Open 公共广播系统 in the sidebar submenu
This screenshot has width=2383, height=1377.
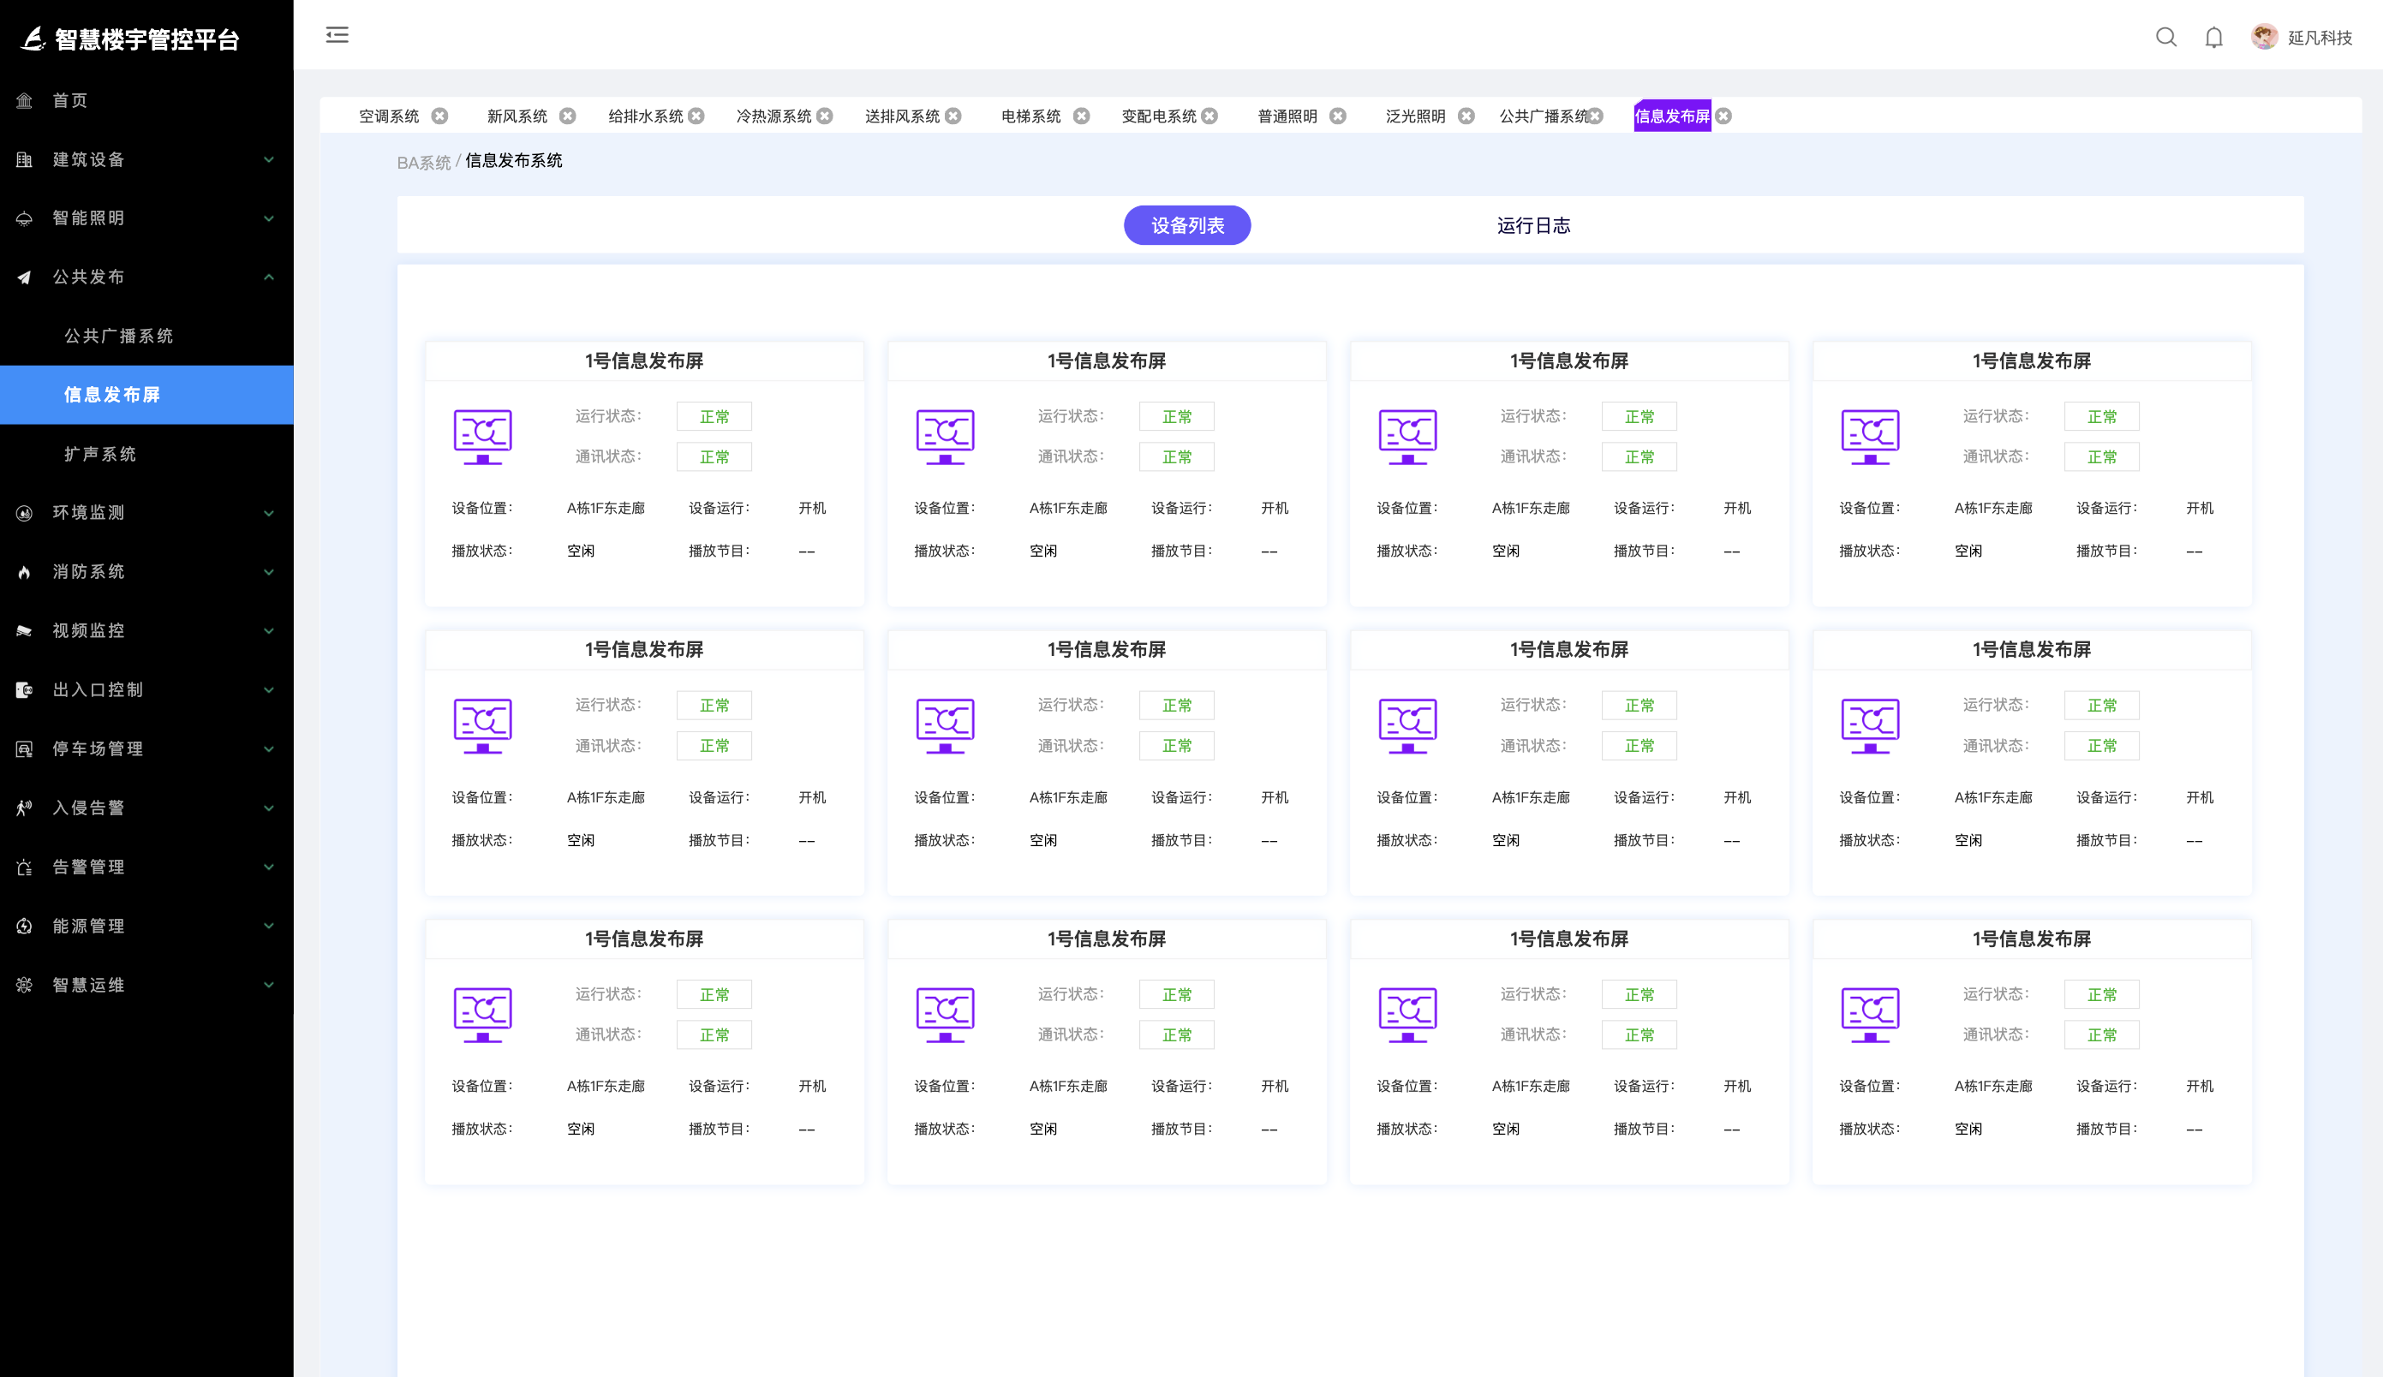click(118, 336)
